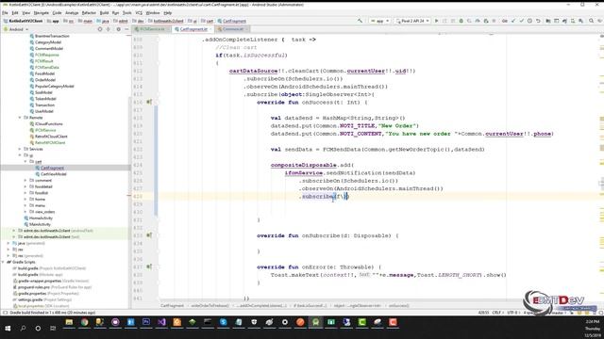
Task: Expand the view_orders folder
Action: [25, 212]
